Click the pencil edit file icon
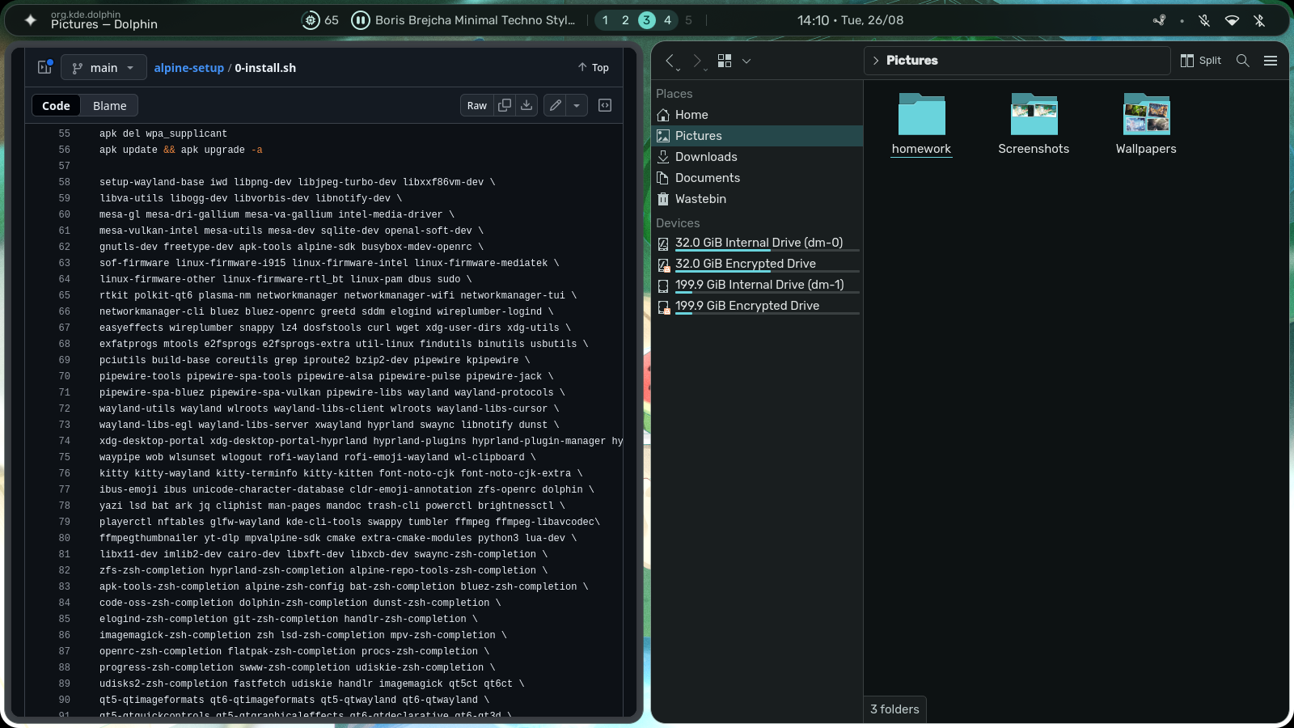This screenshot has width=1294, height=728. click(555, 105)
